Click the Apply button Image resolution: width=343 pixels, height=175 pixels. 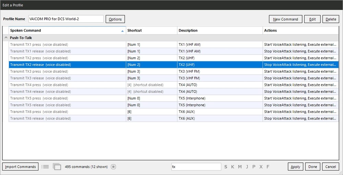click(x=295, y=167)
